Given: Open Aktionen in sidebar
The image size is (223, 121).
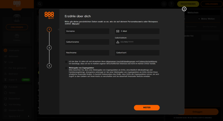Looking at the screenshot, I should (13, 56).
